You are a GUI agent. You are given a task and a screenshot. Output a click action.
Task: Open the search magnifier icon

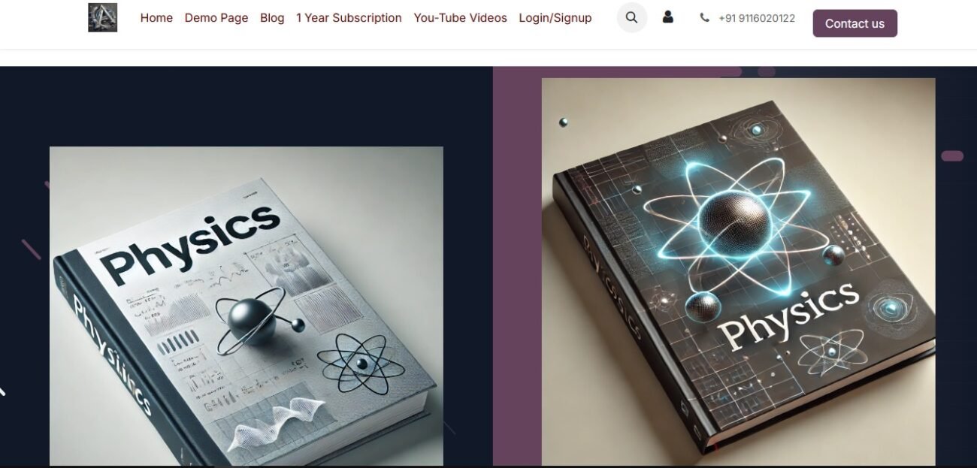pyautogui.click(x=632, y=17)
